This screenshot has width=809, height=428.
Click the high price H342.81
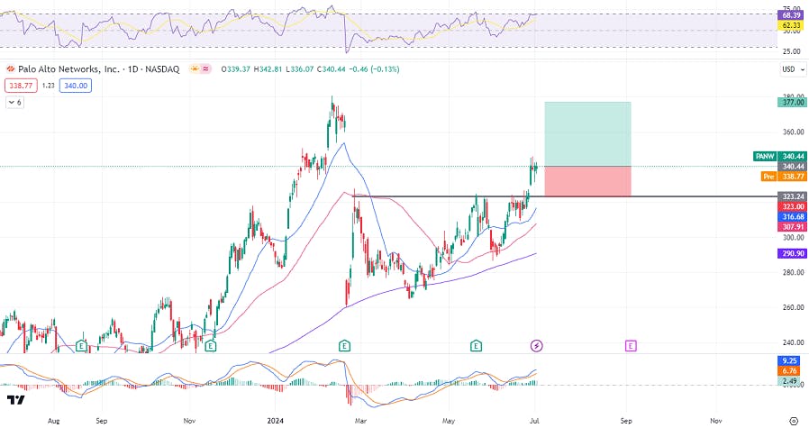[x=268, y=68]
